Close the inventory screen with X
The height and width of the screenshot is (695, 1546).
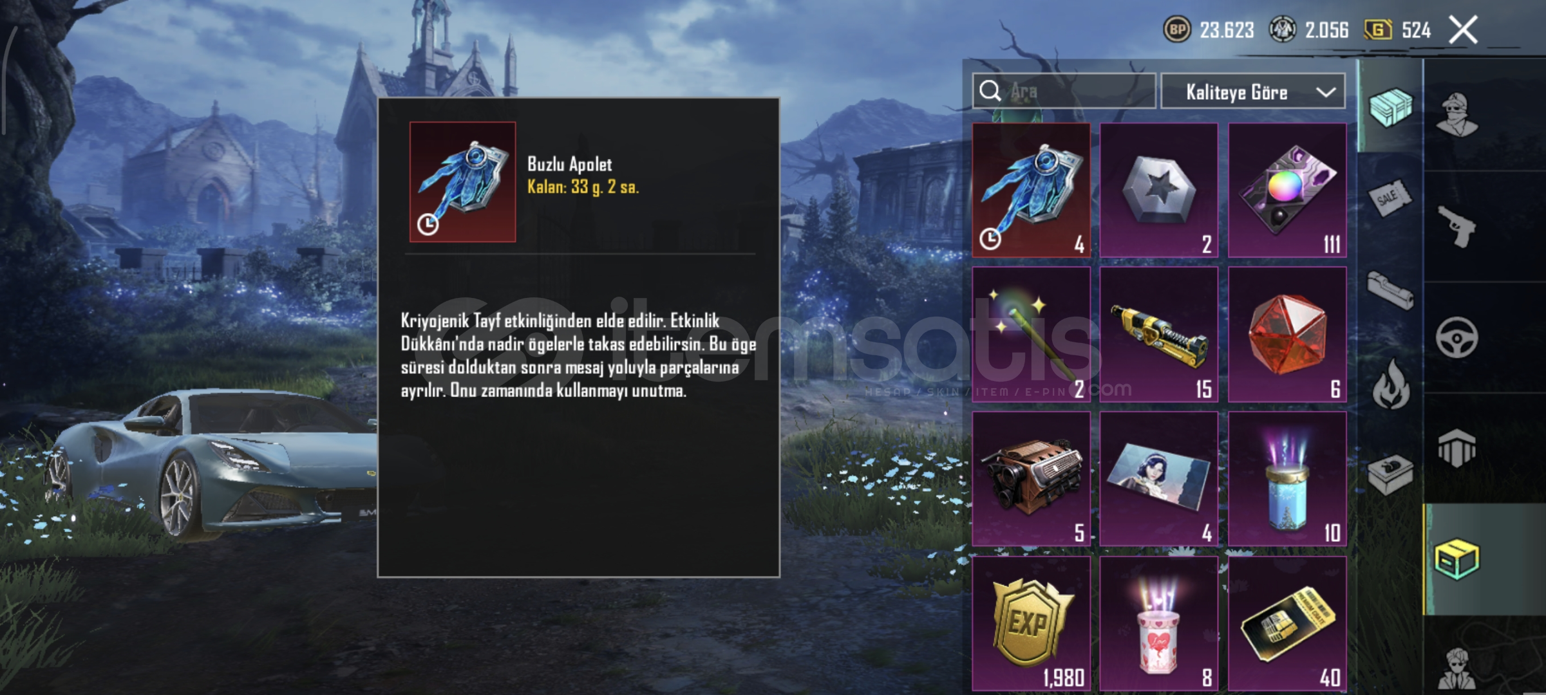pyautogui.click(x=1463, y=30)
